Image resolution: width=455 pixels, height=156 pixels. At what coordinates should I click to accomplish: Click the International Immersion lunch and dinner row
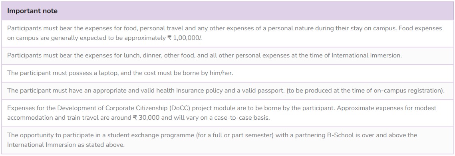(x=228, y=56)
